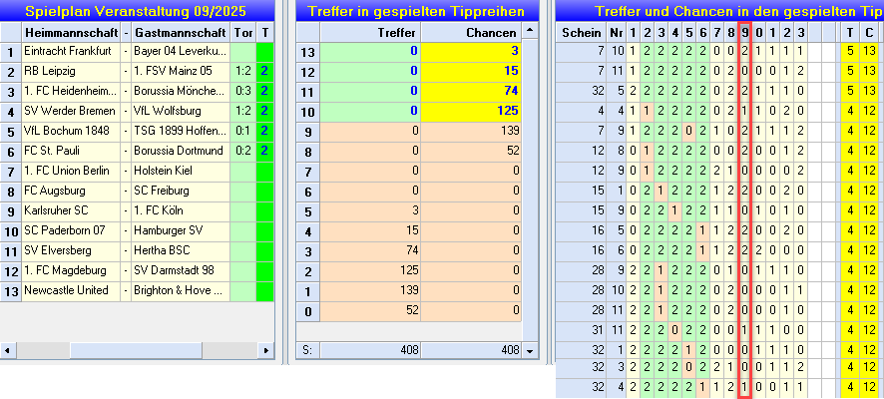Select the FC St. Pauli cell
Image resolution: width=884 pixels, height=399 pixels.
(x=71, y=152)
